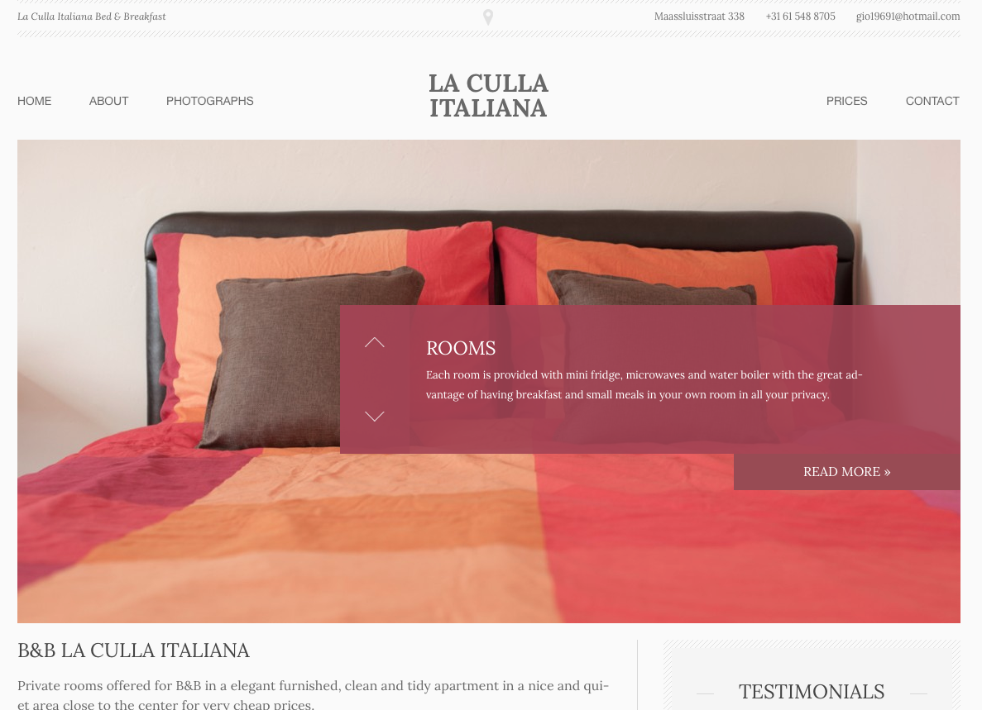This screenshot has height=710, width=982.
Task: Click the Maassluisstraat 338 address
Action: pos(700,17)
